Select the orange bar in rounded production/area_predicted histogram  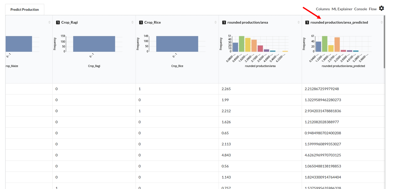tap(337, 45)
